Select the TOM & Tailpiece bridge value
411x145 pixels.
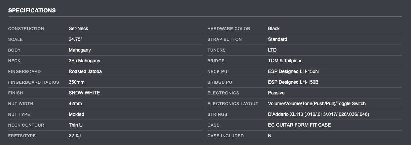[x=285, y=61]
